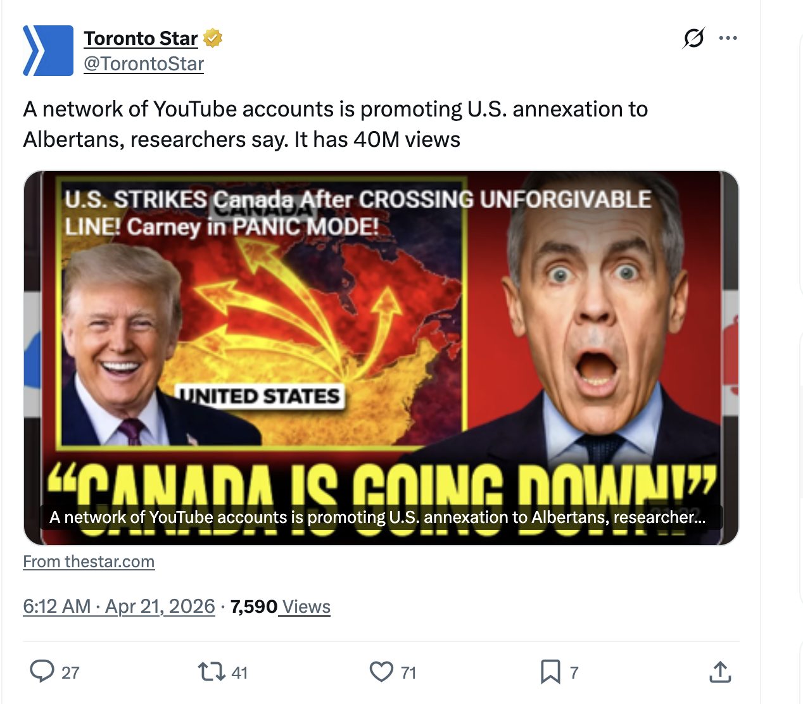Open the 7,590 Views analytics link
The height and width of the screenshot is (704, 803).
point(281,607)
